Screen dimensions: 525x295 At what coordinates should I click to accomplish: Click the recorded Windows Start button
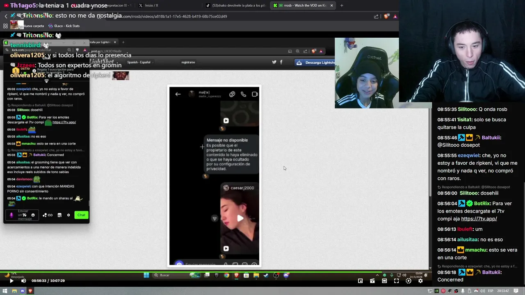[146, 275]
